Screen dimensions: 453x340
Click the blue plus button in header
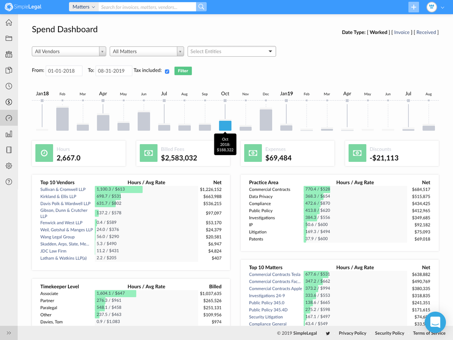point(413,7)
